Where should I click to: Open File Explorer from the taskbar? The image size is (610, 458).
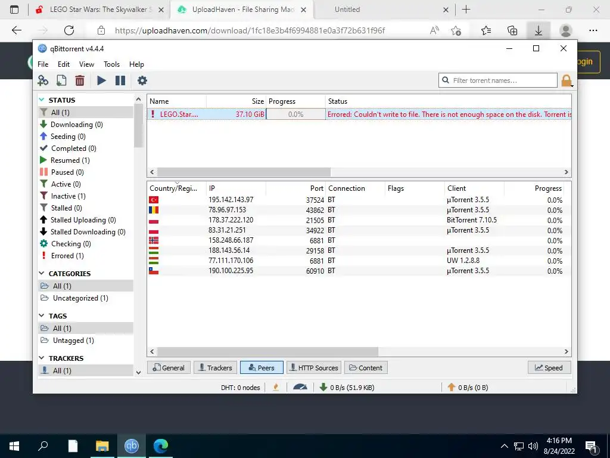tap(102, 446)
